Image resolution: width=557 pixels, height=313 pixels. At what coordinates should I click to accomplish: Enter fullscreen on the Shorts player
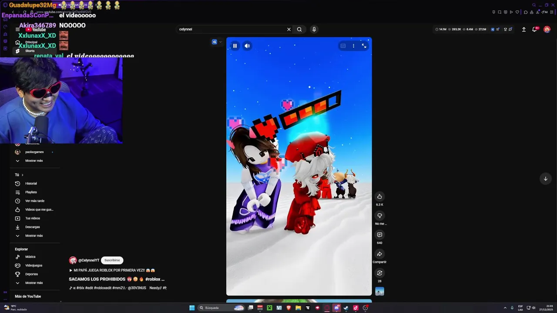(x=364, y=46)
